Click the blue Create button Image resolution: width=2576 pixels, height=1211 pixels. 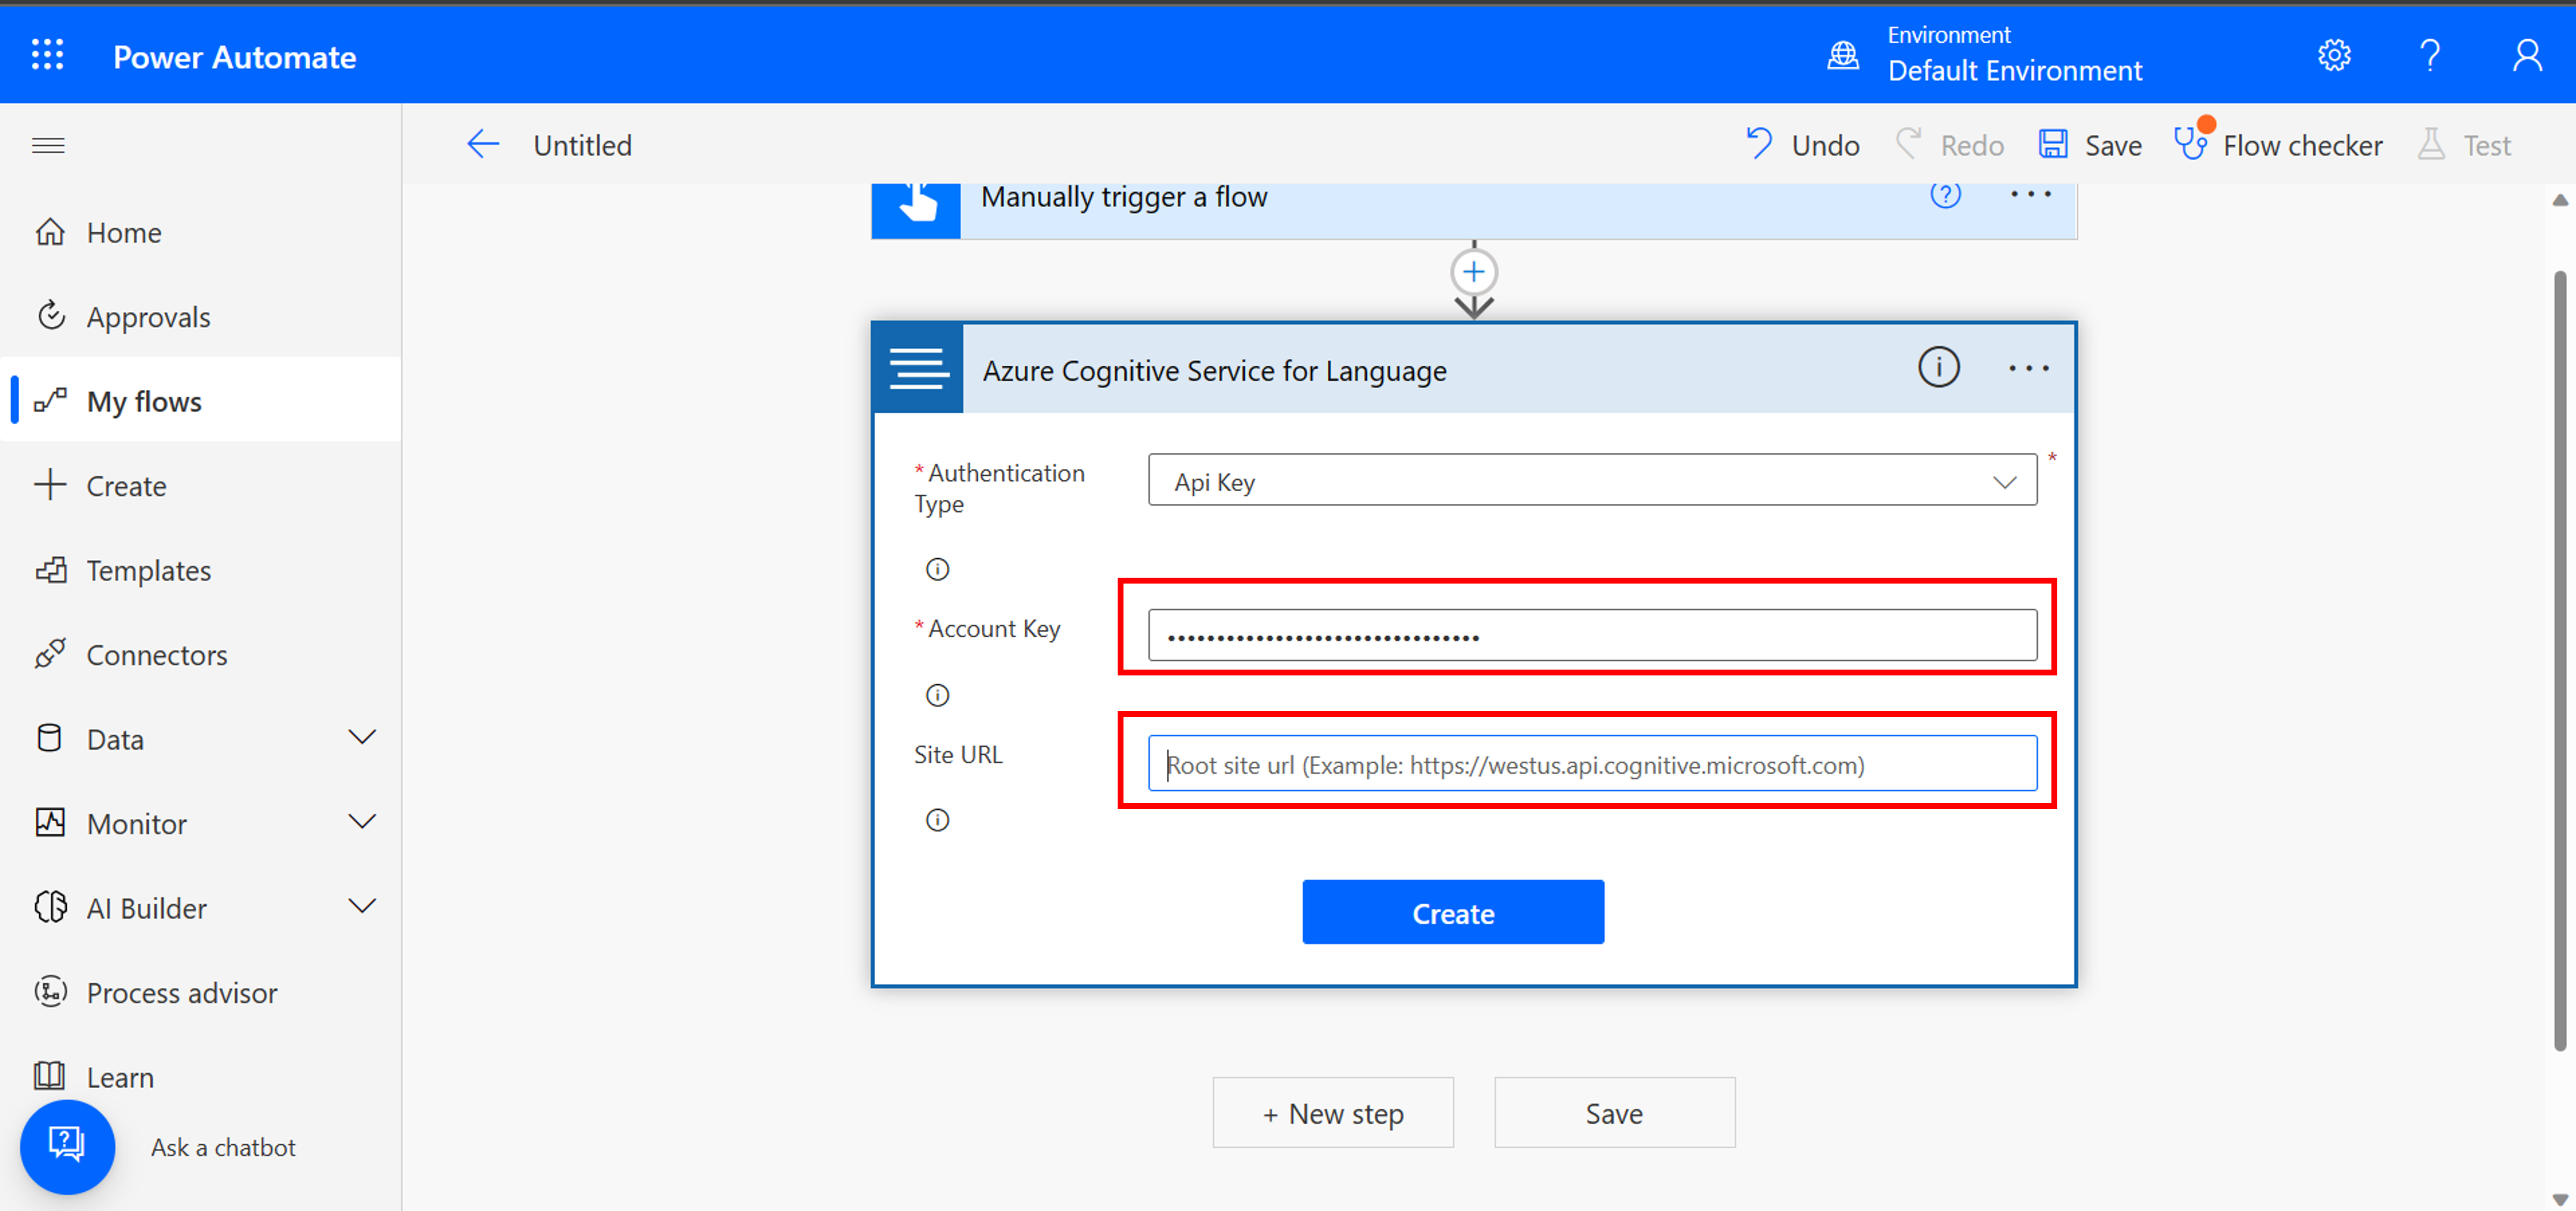pos(1453,912)
